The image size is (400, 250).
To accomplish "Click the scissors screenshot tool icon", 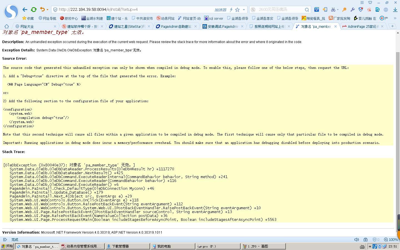I will point(333,9).
